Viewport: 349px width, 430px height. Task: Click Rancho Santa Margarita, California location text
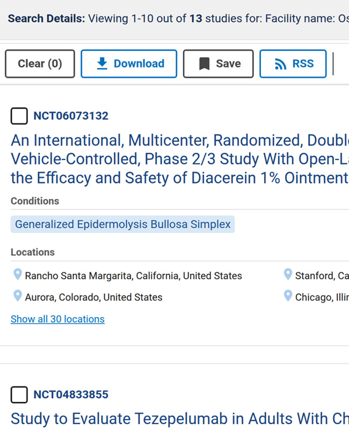[x=133, y=276]
